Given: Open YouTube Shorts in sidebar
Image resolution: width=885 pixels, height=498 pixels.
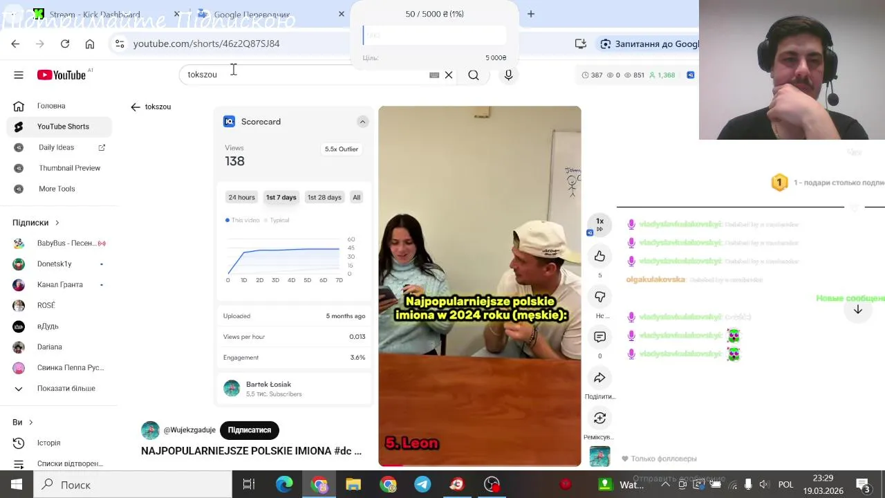Looking at the screenshot, I should [x=59, y=127].
